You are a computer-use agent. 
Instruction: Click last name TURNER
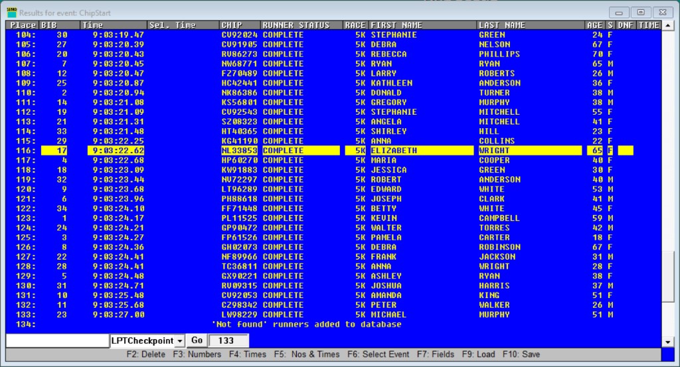click(494, 93)
